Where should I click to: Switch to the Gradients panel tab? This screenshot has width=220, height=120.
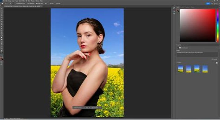tap(187, 7)
